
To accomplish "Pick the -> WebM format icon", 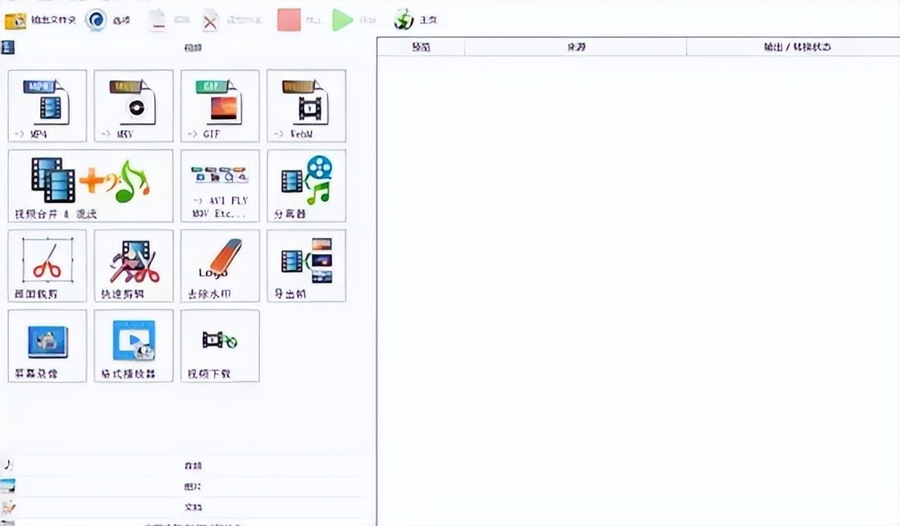I will coord(307,105).
